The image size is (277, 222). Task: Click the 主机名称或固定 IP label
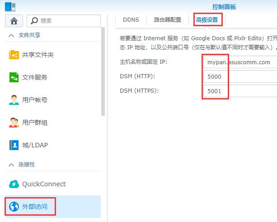[143, 62]
